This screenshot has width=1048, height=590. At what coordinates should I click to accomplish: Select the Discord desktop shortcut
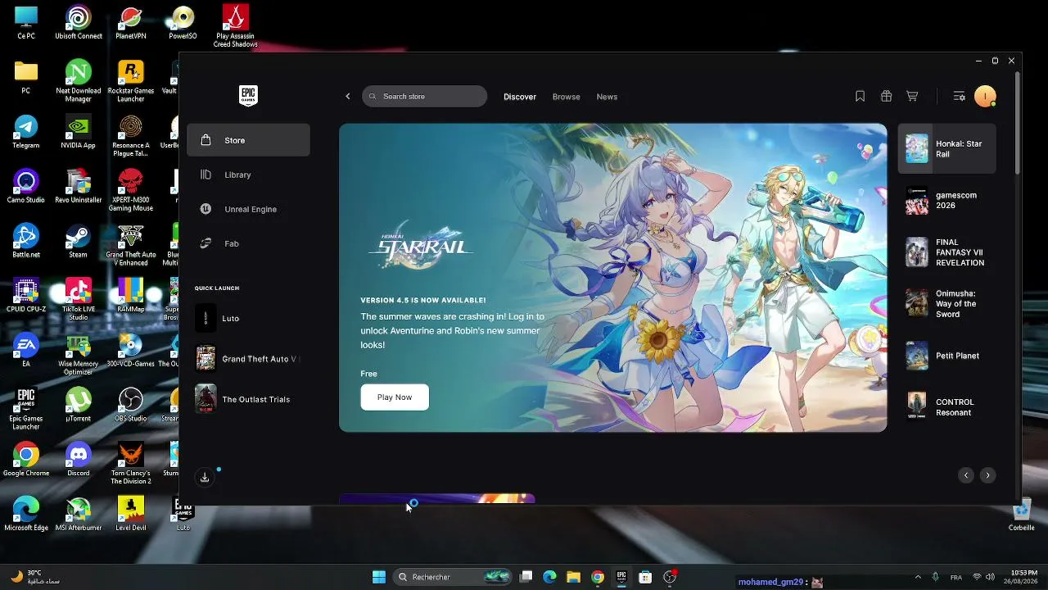79,460
